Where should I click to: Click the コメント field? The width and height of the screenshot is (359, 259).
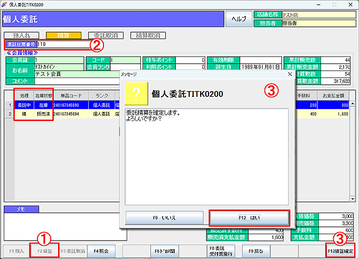coord(77,81)
